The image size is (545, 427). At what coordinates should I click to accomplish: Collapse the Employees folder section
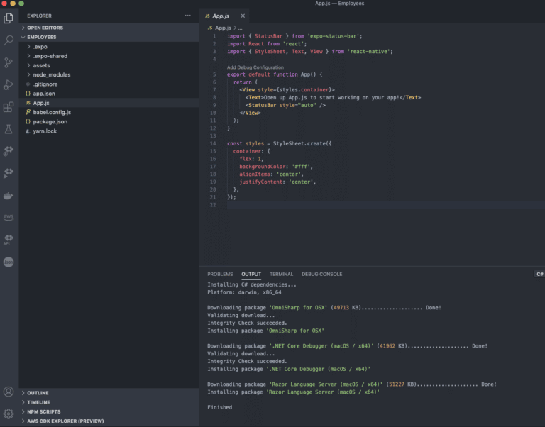pyautogui.click(x=109, y=37)
